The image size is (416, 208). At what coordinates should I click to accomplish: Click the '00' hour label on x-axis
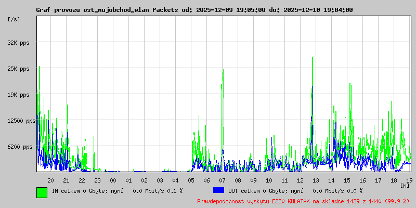tap(113, 180)
